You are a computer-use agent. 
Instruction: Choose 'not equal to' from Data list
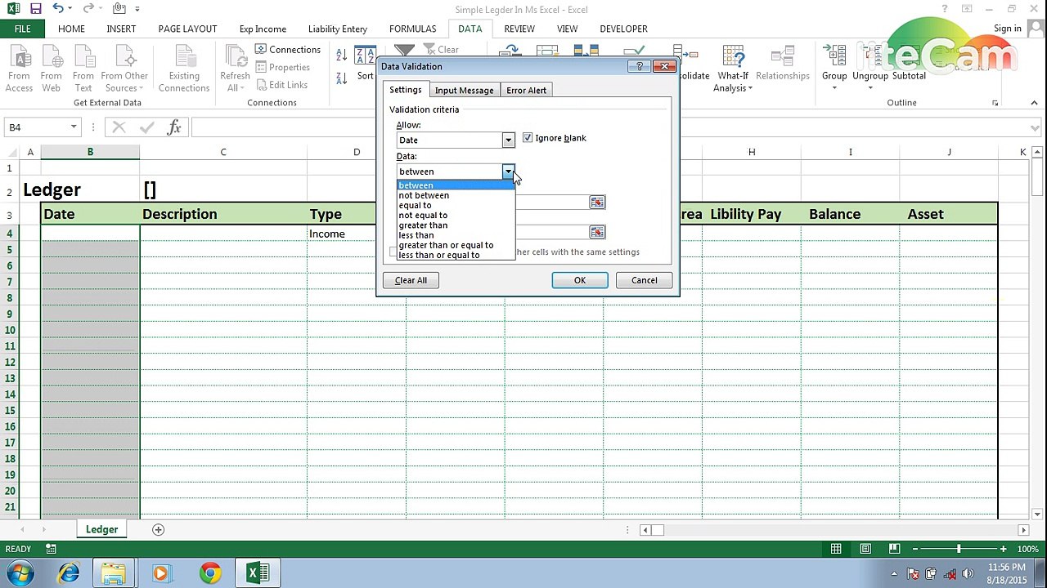[423, 215]
